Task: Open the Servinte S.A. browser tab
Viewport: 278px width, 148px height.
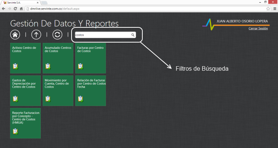Action: (19, 2)
